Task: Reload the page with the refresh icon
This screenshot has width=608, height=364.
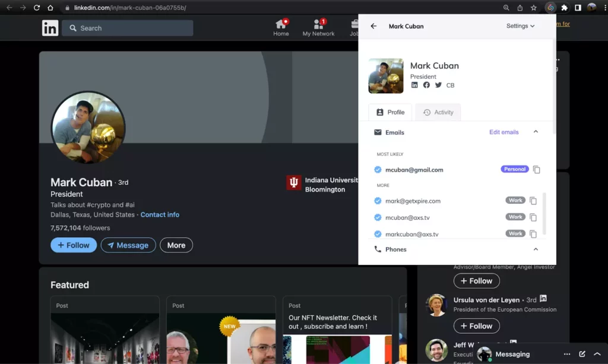Action: (37, 8)
